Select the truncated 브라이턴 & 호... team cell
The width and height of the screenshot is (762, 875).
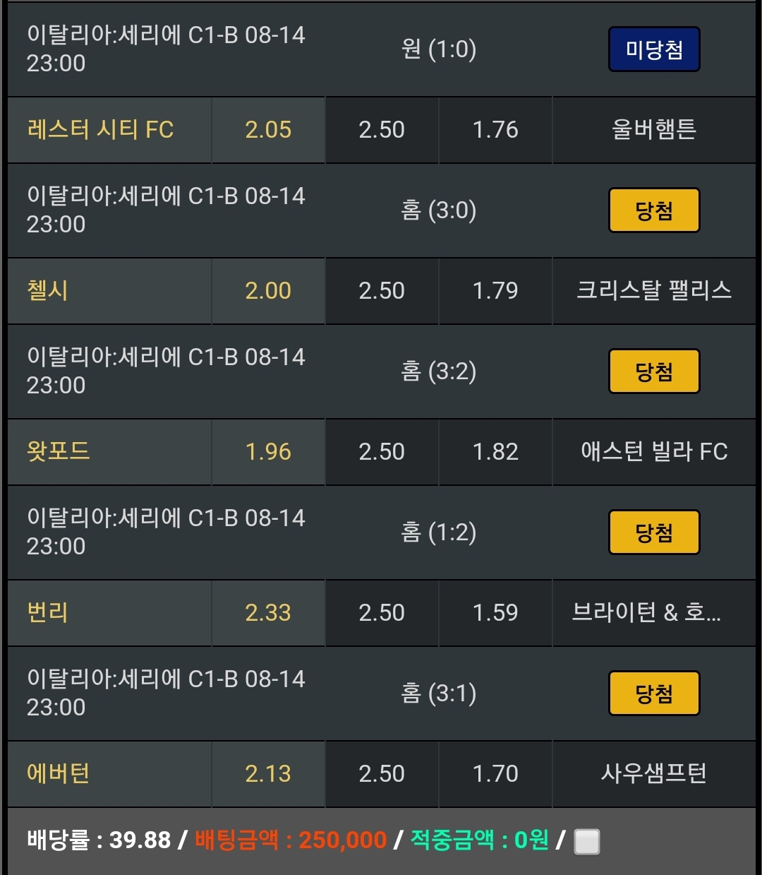click(x=653, y=613)
